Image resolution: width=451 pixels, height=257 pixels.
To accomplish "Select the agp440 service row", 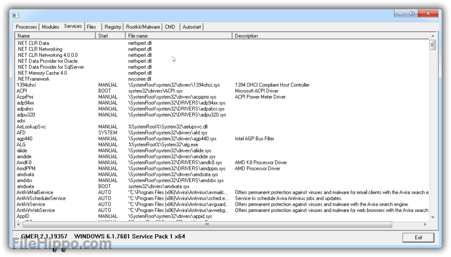I will coord(222,138).
